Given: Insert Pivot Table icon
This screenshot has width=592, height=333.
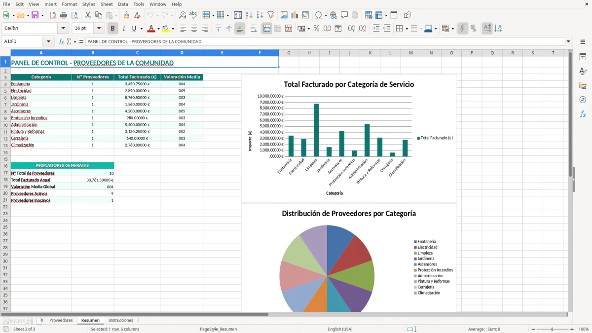Looking at the screenshot, I should (x=306, y=15).
